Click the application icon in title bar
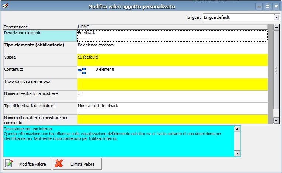This screenshot has height=173, width=282. coord(5,6)
